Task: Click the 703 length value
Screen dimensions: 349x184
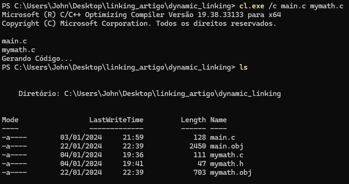Action: [199, 172]
